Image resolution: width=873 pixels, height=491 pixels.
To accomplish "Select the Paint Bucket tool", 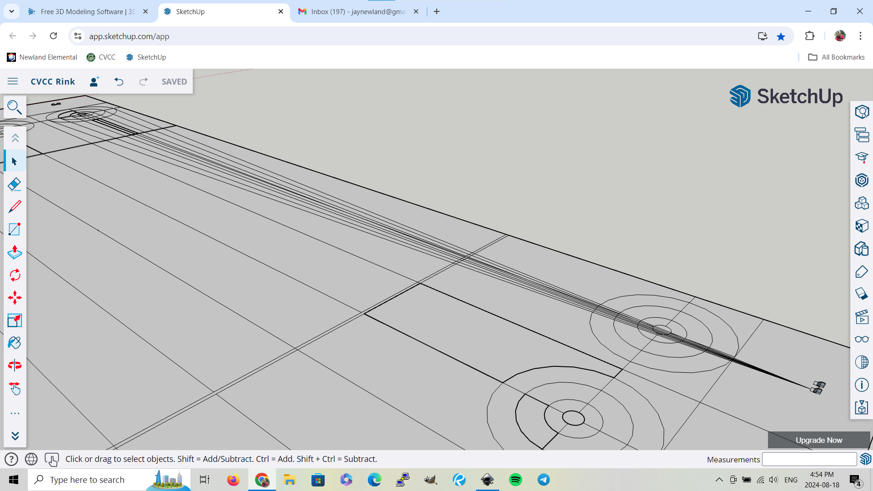I will click(15, 343).
